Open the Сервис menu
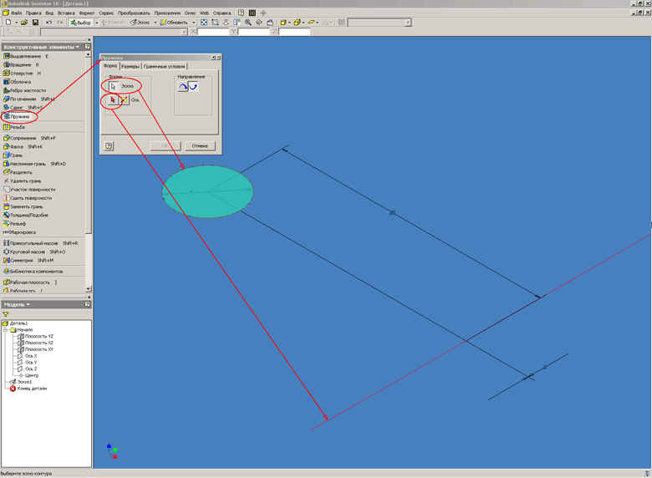This screenshot has height=478, width=652. 106,13
